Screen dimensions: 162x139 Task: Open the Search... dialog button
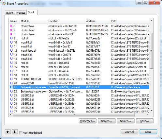click(107, 121)
